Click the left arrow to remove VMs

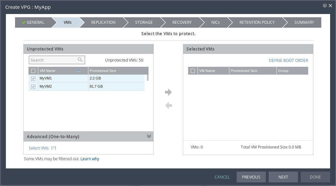pyautogui.click(x=168, y=106)
